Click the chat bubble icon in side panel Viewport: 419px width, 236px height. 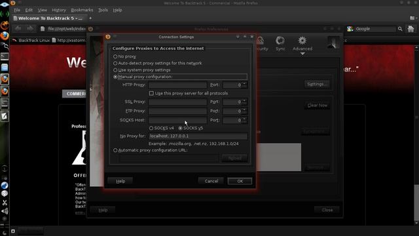point(5,193)
